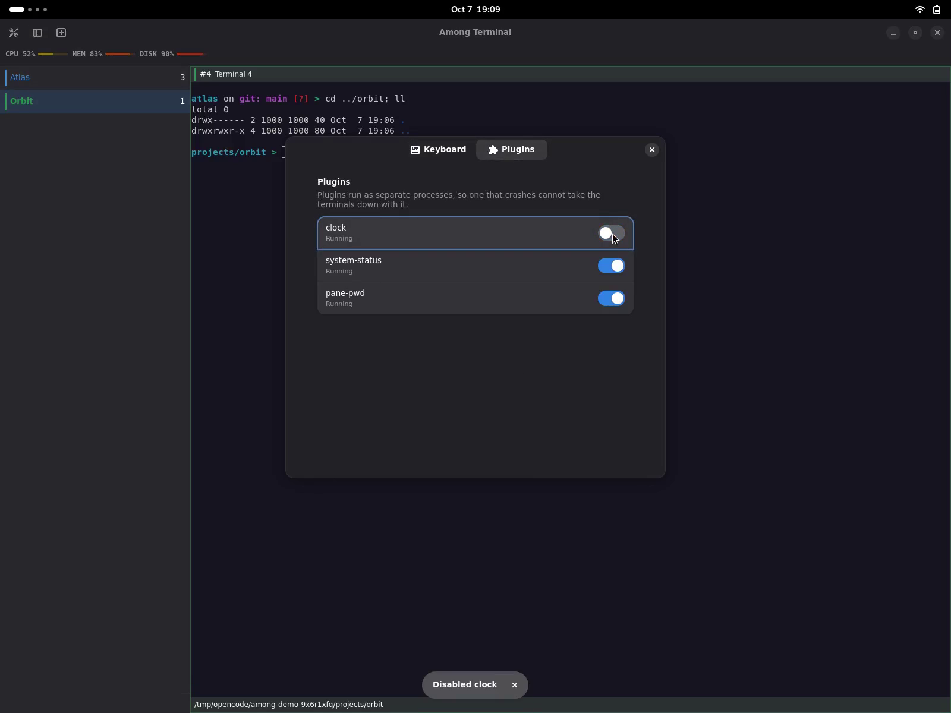951x713 pixels.
Task: Disable the system-status plugin switch
Action: coord(611,266)
